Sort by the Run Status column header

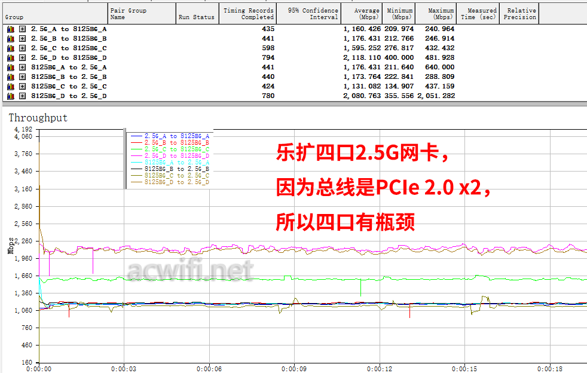coord(197,14)
